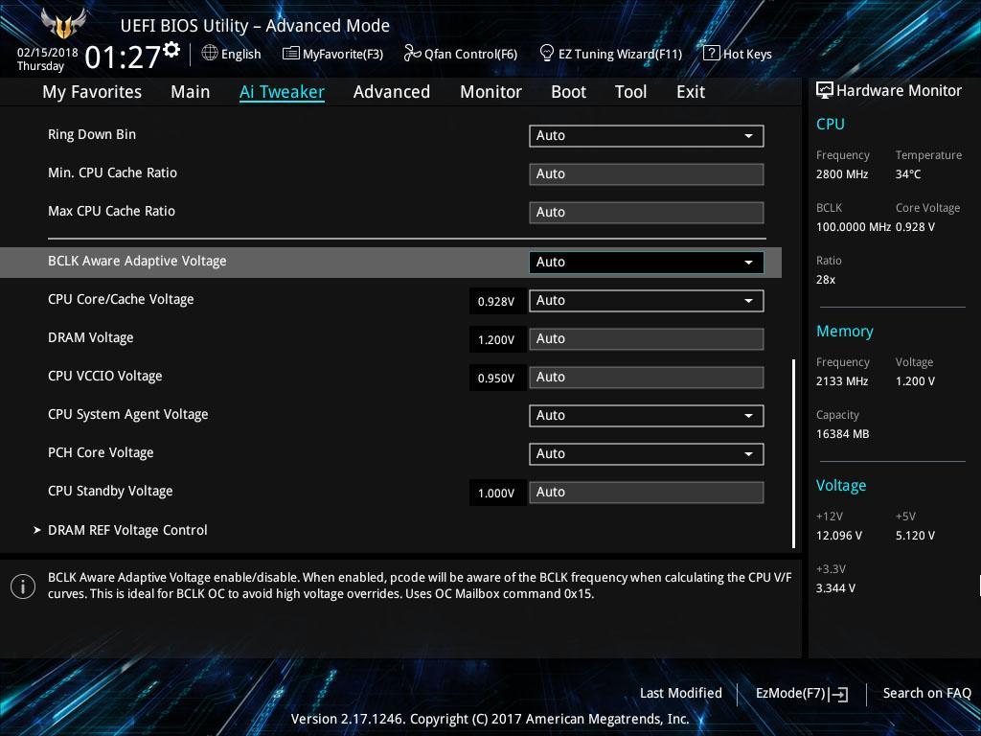Image resolution: width=981 pixels, height=736 pixels.
Task: Click the 100.0000 MHz BCLK value
Action: 854,227
